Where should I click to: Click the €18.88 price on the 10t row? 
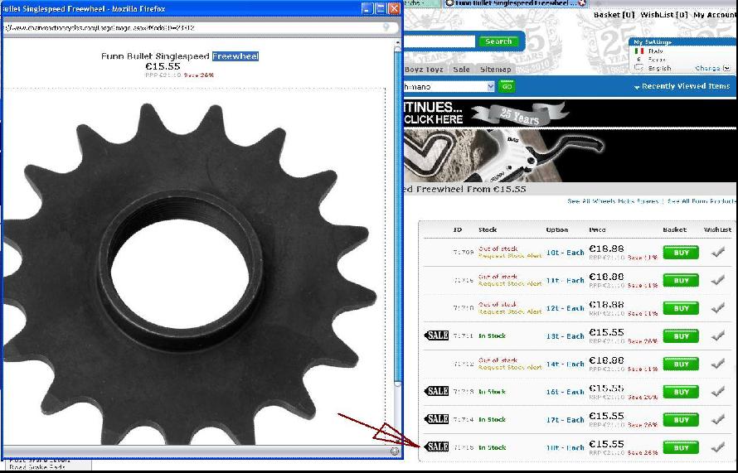606,249
